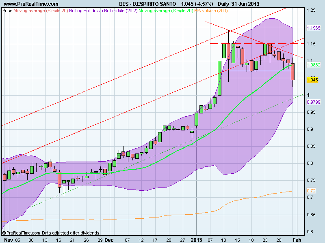Select the Daily timeframe label
325x243 pixels.
pos(223,4)
